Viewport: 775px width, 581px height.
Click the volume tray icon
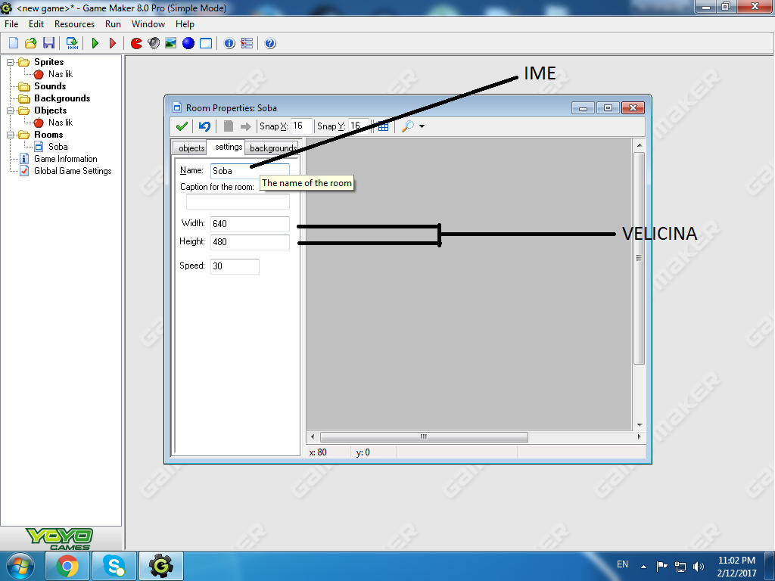click(699, 567)
